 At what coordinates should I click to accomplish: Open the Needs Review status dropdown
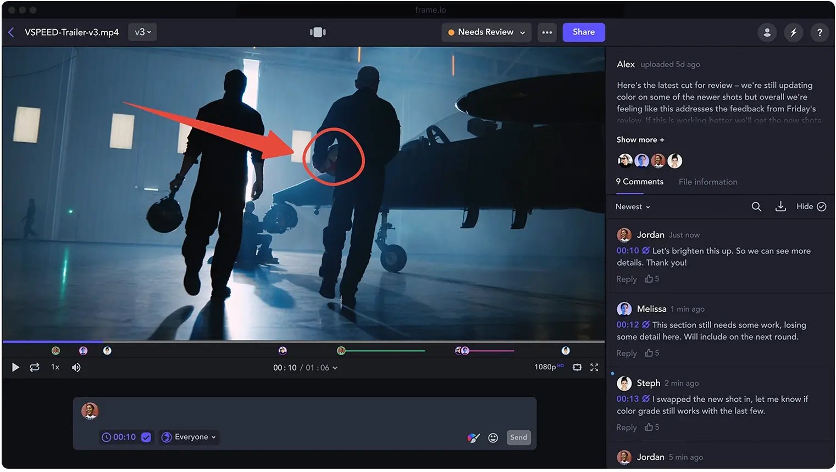(486, 32)
